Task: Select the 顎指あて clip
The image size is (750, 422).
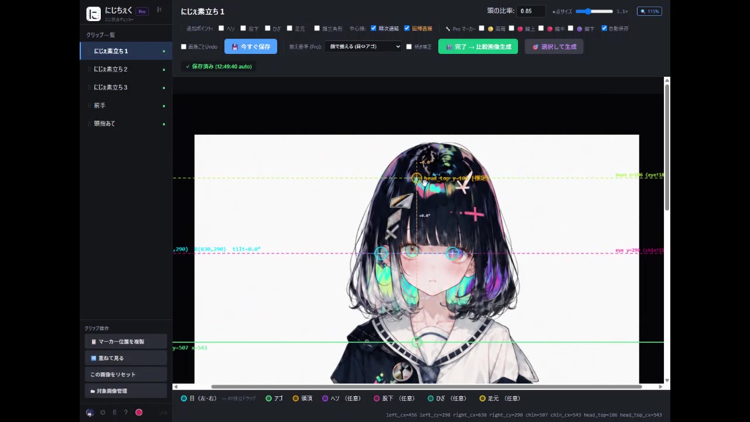Action: click(126, 124)
